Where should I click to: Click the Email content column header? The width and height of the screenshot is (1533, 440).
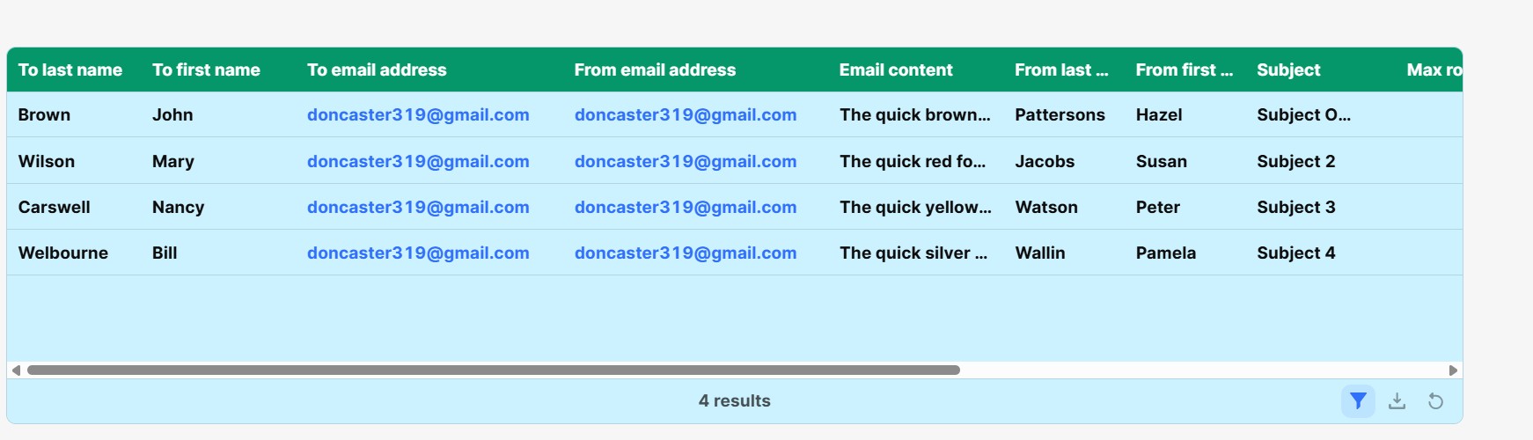click(896, 70)
